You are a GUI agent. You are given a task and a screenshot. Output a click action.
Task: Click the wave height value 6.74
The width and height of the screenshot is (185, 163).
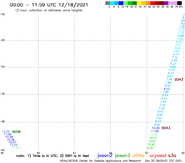pos(171,73)
